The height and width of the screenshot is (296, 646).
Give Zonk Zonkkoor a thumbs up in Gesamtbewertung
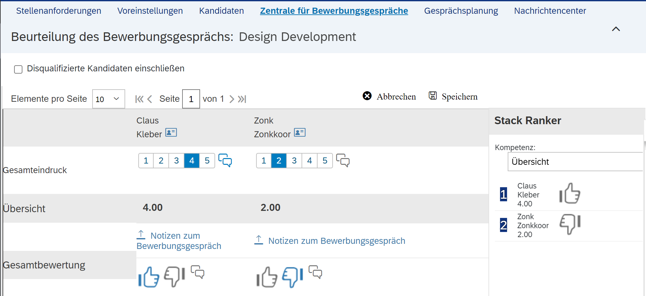click(267, 277)
